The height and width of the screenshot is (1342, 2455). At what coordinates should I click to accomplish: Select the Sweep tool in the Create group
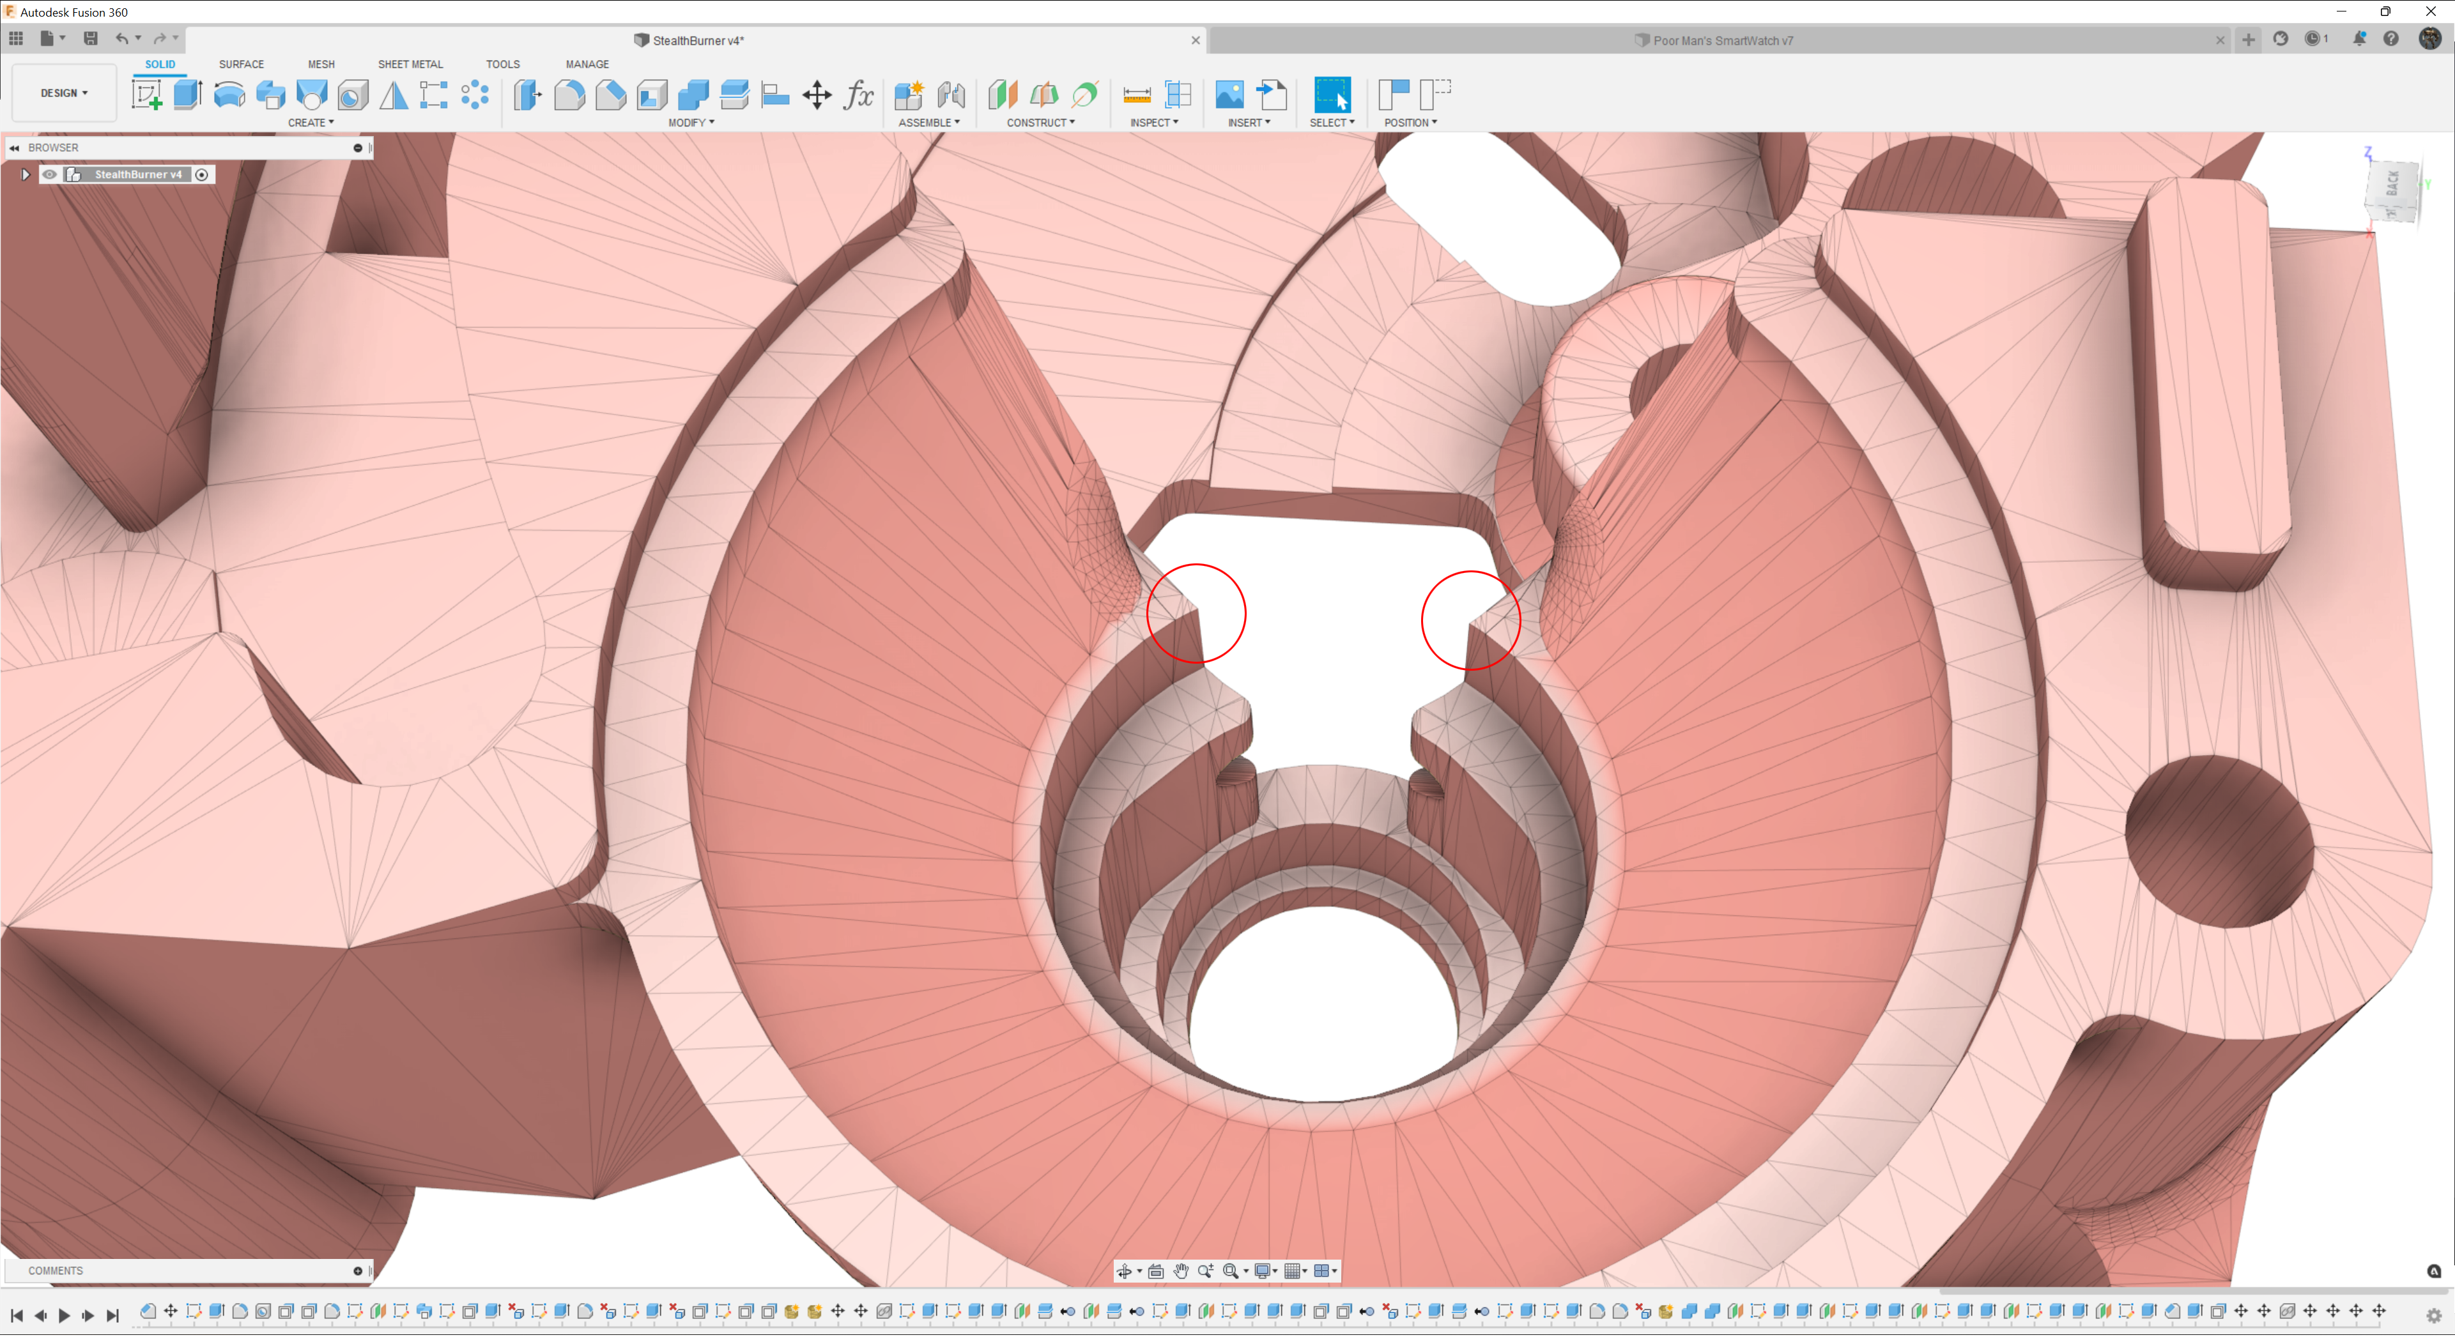click(x=271, y=95)
